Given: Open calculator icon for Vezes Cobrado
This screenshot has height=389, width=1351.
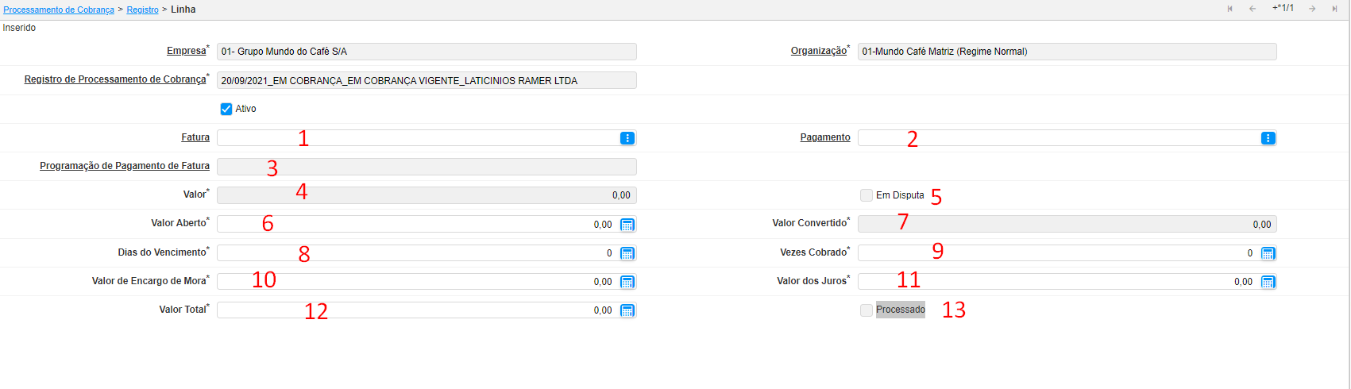Looking at the screenshot, I should pos(1268,253).
